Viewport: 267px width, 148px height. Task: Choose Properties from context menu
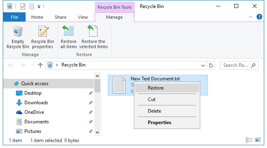tap(167, 123)
